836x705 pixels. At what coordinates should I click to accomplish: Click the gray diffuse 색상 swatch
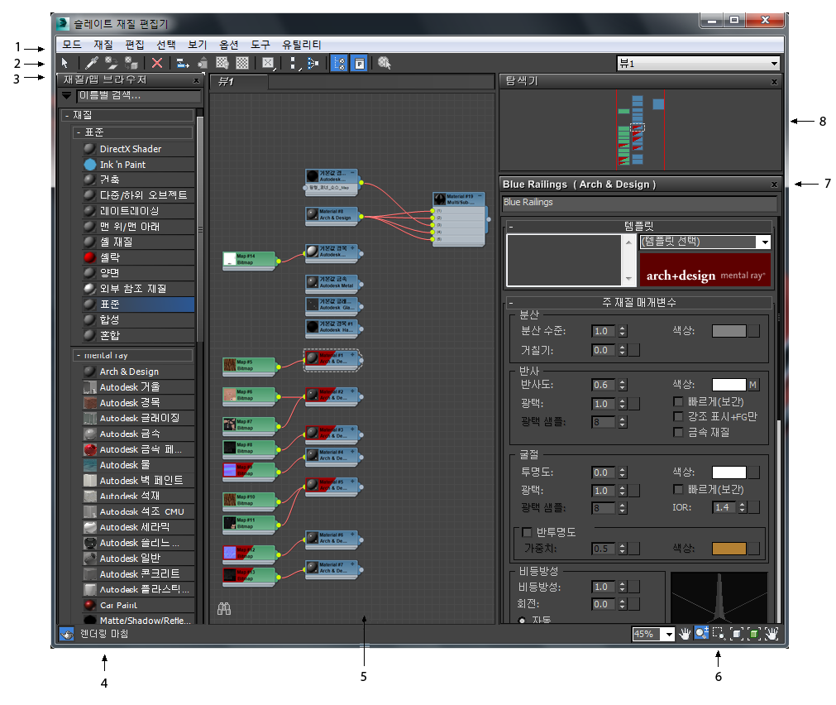pos(729,331)
